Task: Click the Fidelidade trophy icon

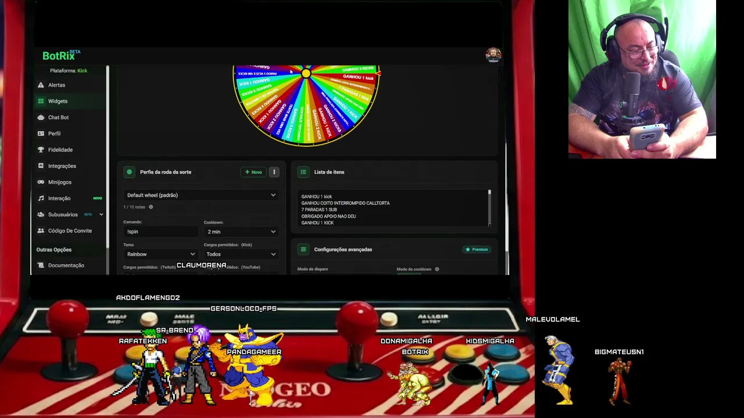Action: (41, 150)
